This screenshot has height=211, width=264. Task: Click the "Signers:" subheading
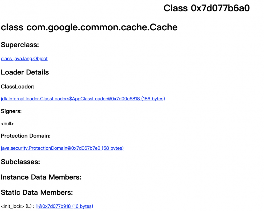[11, 111]
